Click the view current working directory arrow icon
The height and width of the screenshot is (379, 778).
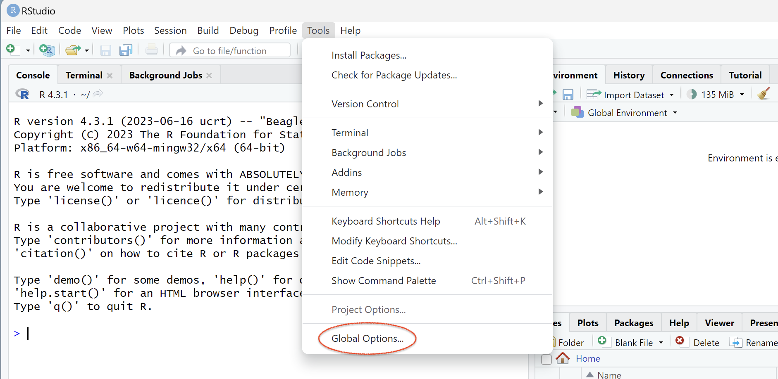(98, 94)
